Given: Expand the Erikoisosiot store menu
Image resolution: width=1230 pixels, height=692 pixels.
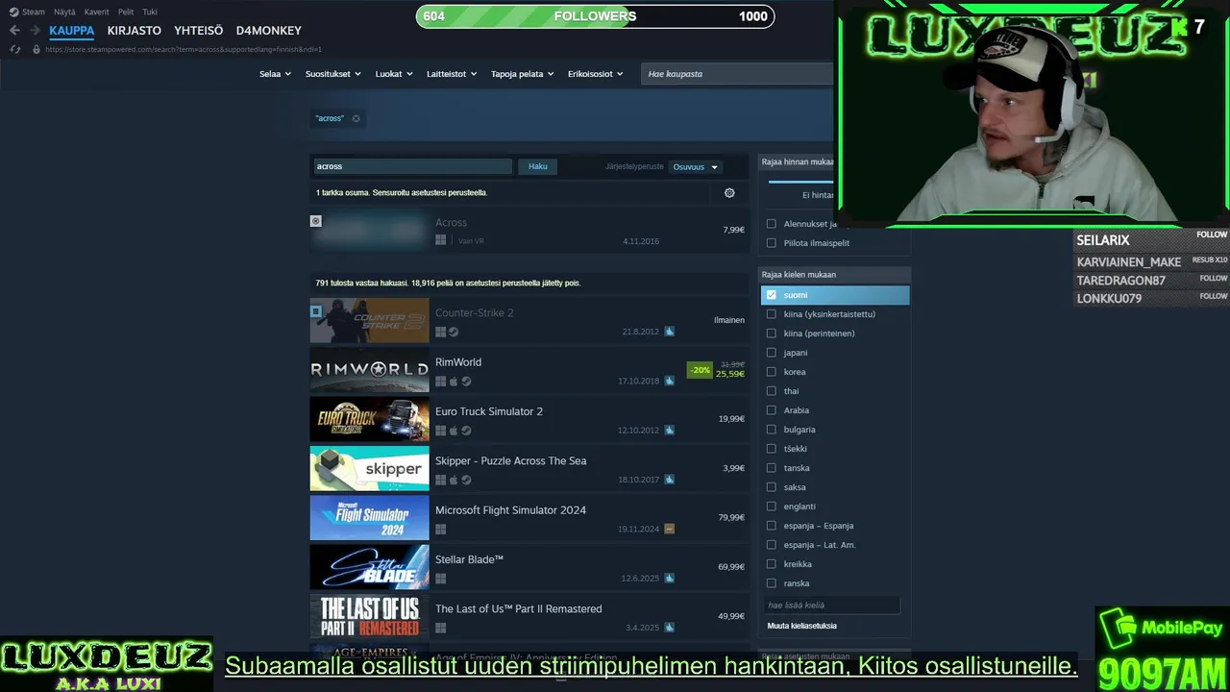Looking at the screenshot, I should 595,74.
